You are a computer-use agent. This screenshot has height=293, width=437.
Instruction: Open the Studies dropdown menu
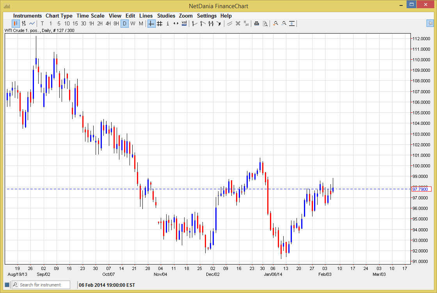tap(166, 16)
